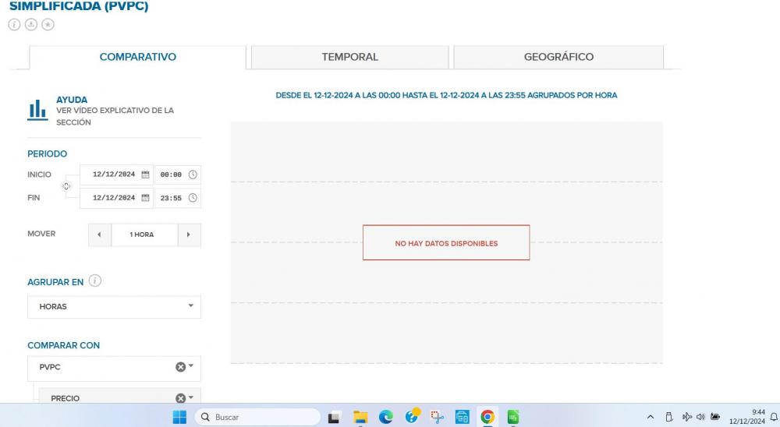Open the Snipping Tool from the taskbar

pyautogui.click(x=438, y=417)
